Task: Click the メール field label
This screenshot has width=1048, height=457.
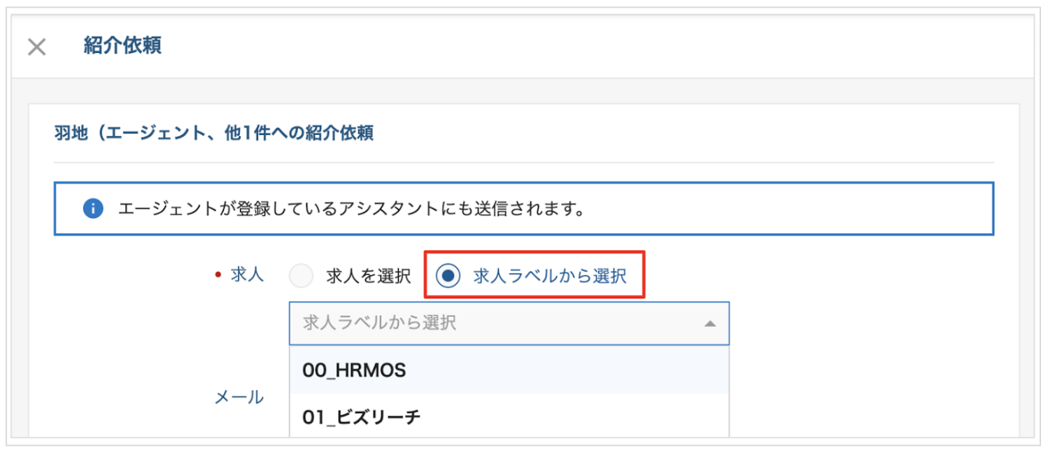Action: [239, 397]
